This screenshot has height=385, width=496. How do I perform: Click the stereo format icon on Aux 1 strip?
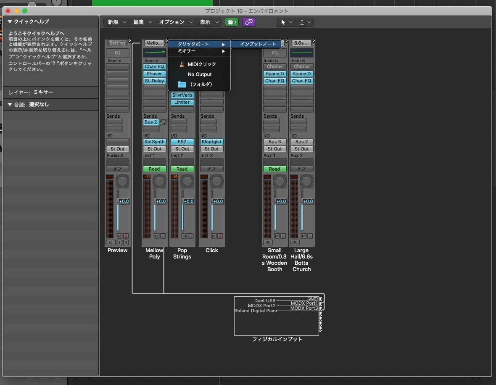coord(268,243)
